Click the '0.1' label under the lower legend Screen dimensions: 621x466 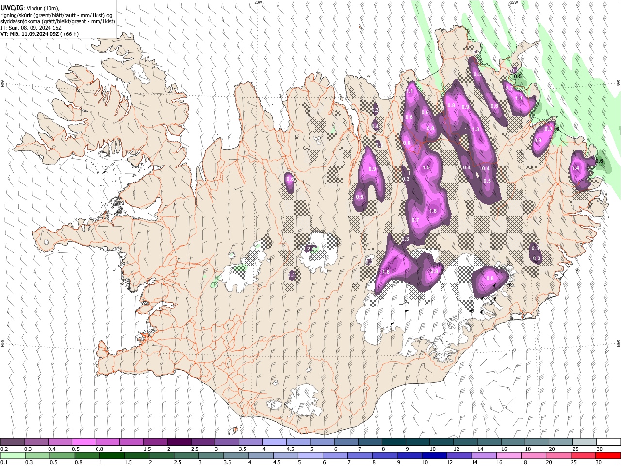point(3,462)
